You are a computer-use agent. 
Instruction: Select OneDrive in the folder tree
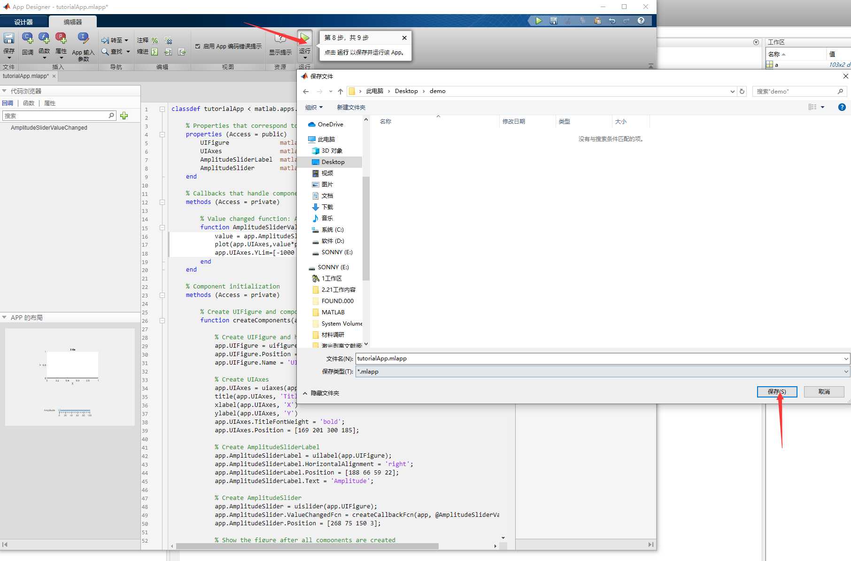pos(330,125)
